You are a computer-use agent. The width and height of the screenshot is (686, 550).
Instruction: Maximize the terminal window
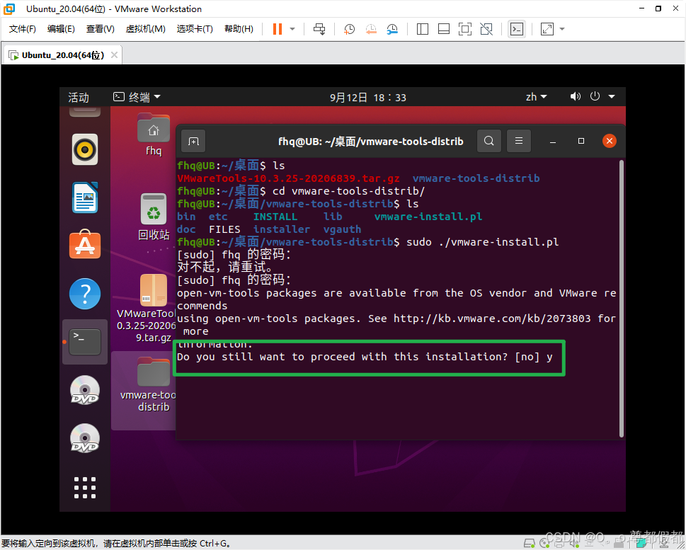coord(581,141)
